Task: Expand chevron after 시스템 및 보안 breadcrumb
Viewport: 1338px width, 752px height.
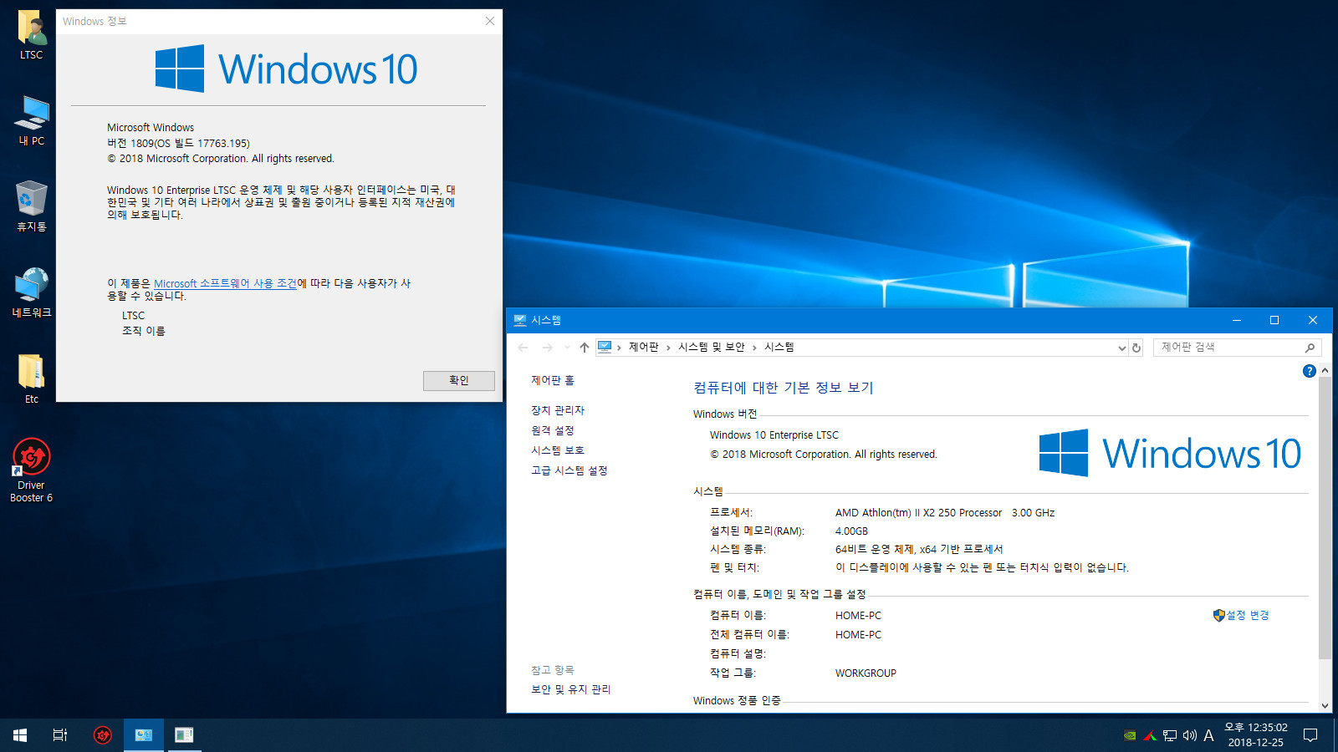Action: click(x=754, y=348)
